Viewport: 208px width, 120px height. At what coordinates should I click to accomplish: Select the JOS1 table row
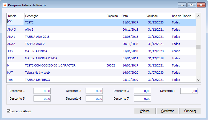point(101,58)
